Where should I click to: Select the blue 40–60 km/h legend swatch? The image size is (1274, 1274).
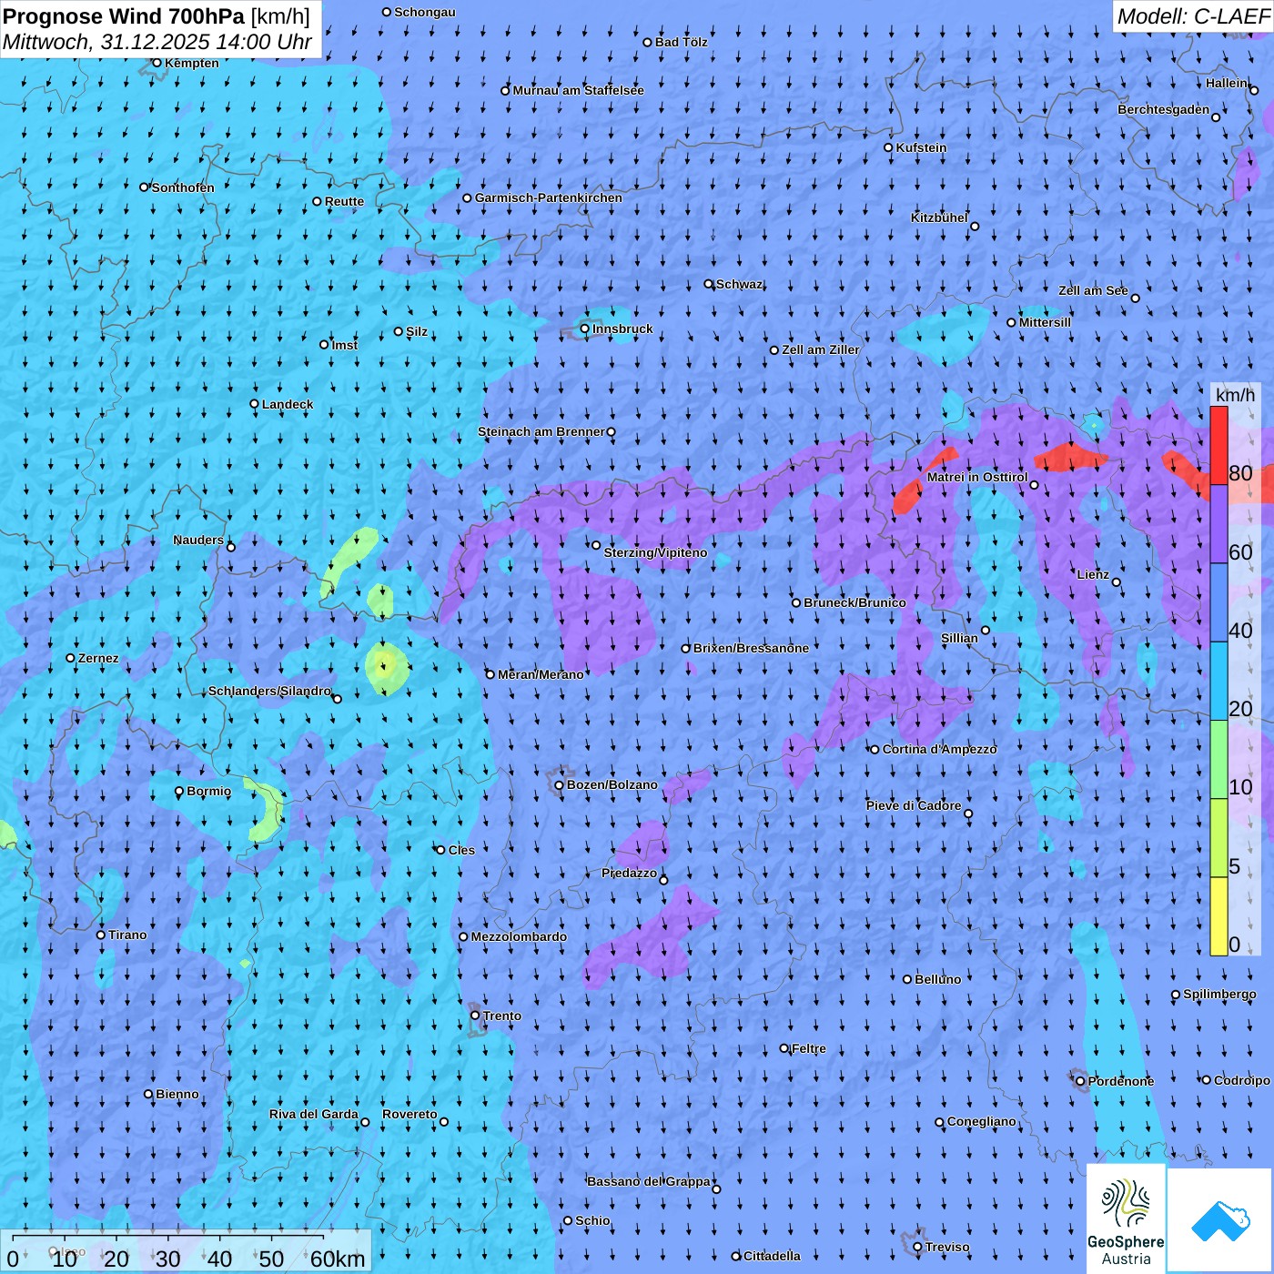coord(1218,602)
